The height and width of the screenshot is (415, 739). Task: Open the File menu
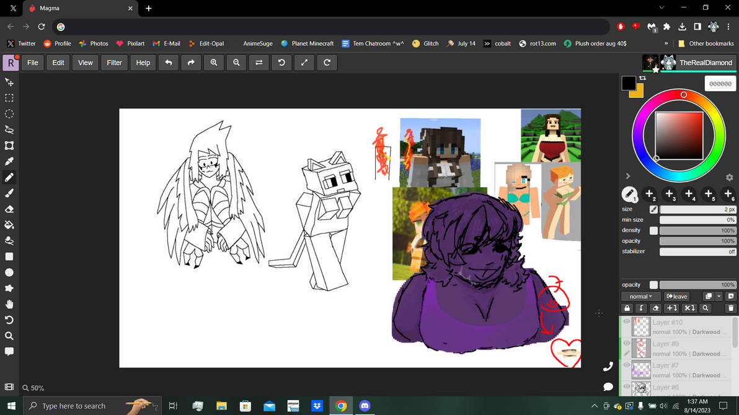click(32, 63)
